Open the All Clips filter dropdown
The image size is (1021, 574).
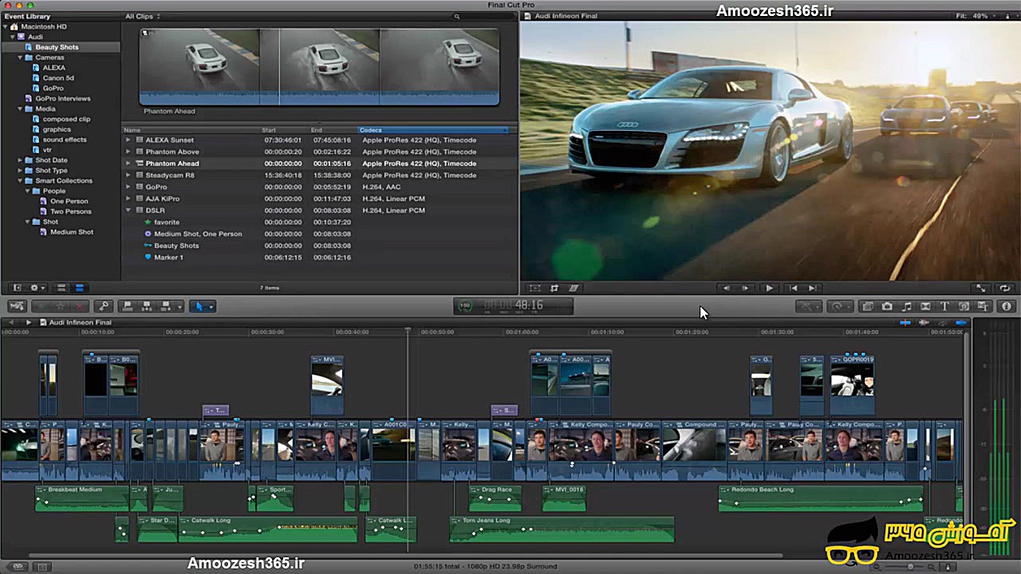point(143,16)
